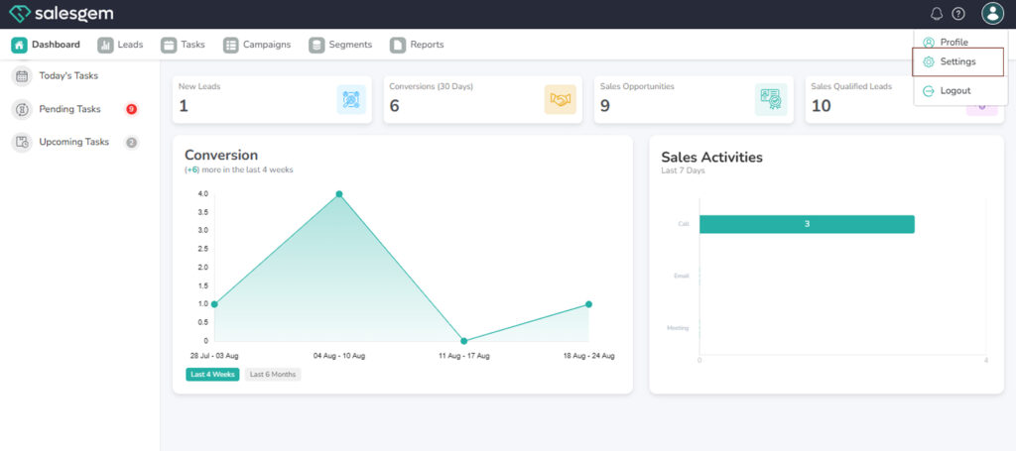
Task: Click the Call bar showing 3
Action: 806,224
